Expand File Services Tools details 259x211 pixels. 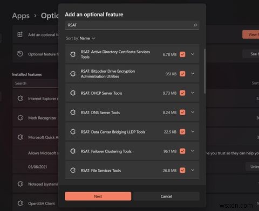click(193, 170)
